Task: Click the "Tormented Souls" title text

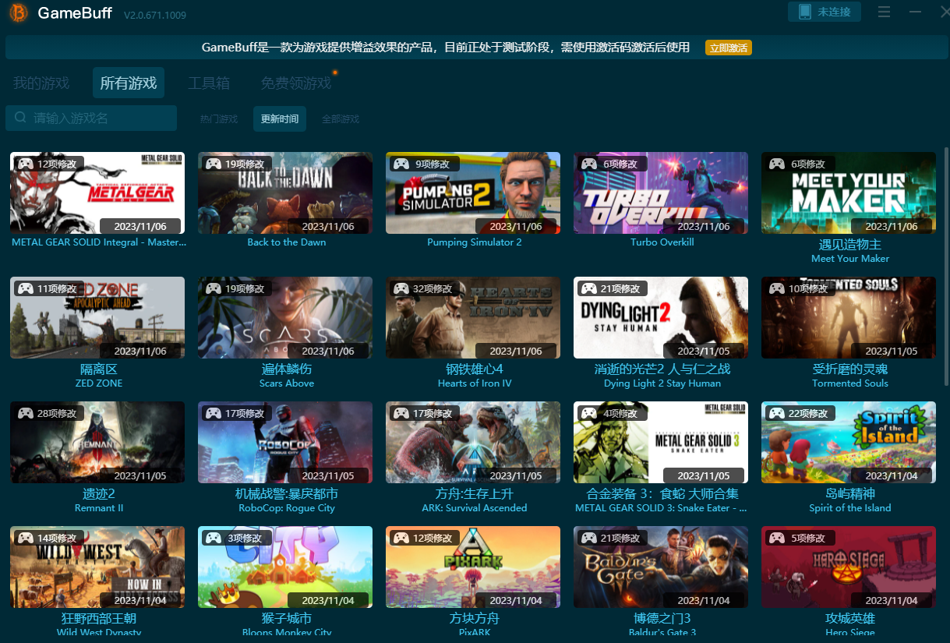Action: [x=850, y=383]
